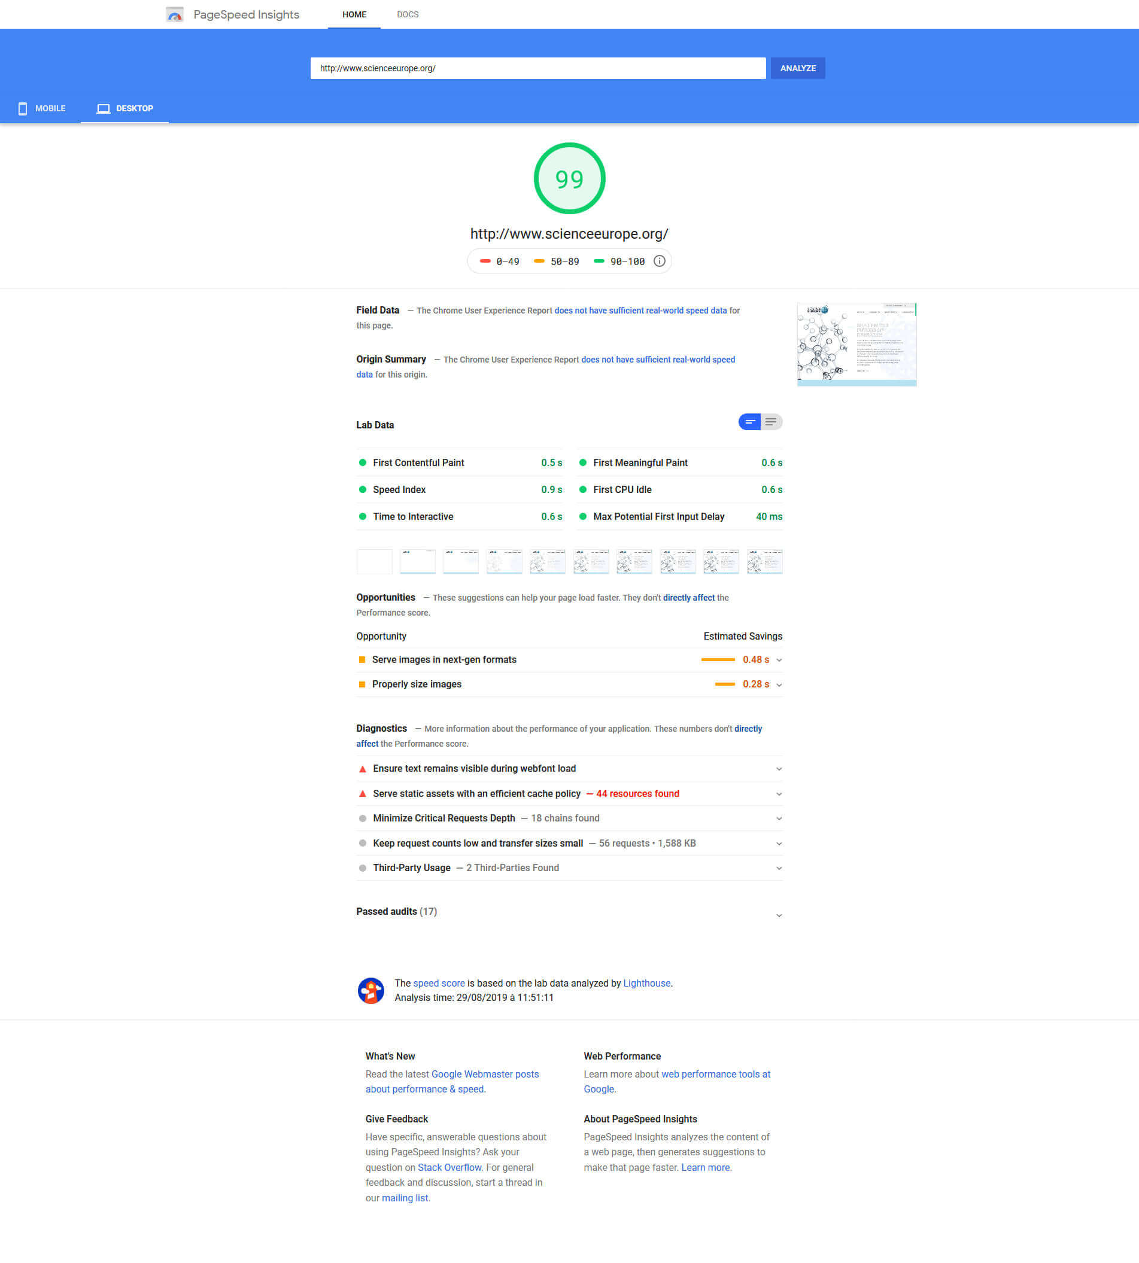This screenshot has width=1139, height=1263.
Task: Expand Minimize Critical Requests Depth row
Action: tap(779, 818)
